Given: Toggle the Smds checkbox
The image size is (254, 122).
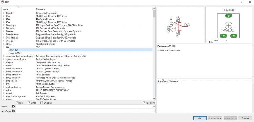Looking at the screenshot, I should (x=29, y=103).
